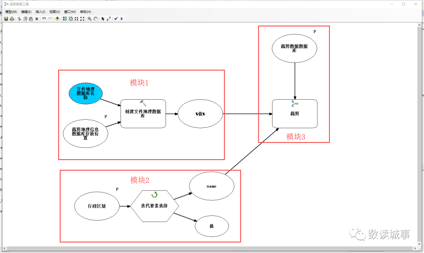Open the 视图(V) menu
This screenshot has height=253, width=424.
coord(55,12)
